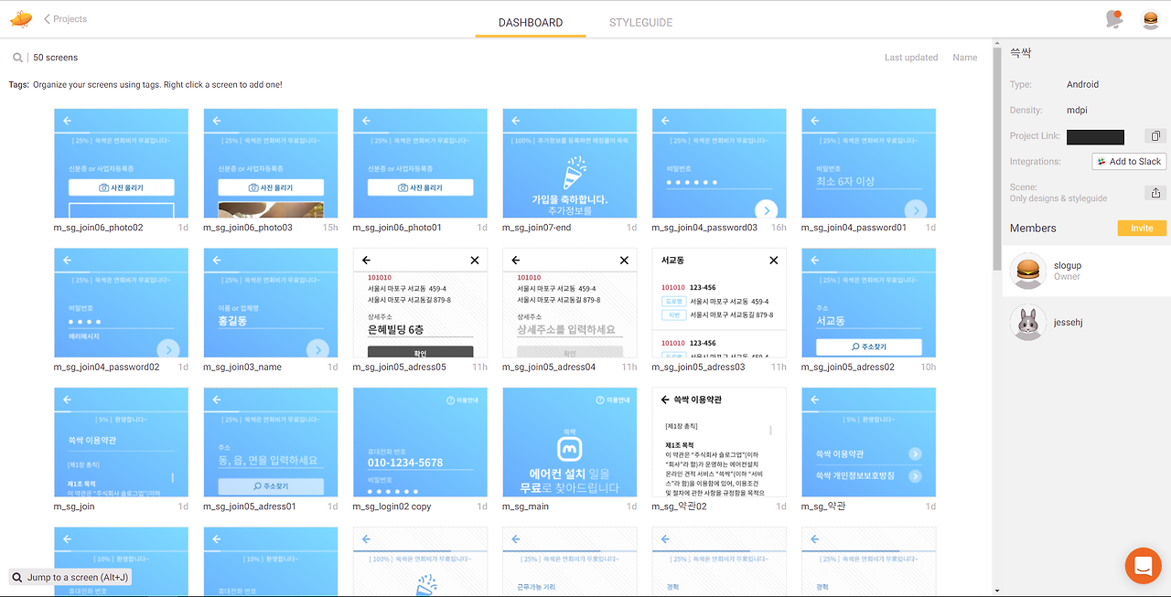This screenshot has height=597, width=1171.
Task: Open screen m_sg_join04_password01 thumbnail
Action: coord(868,163)
